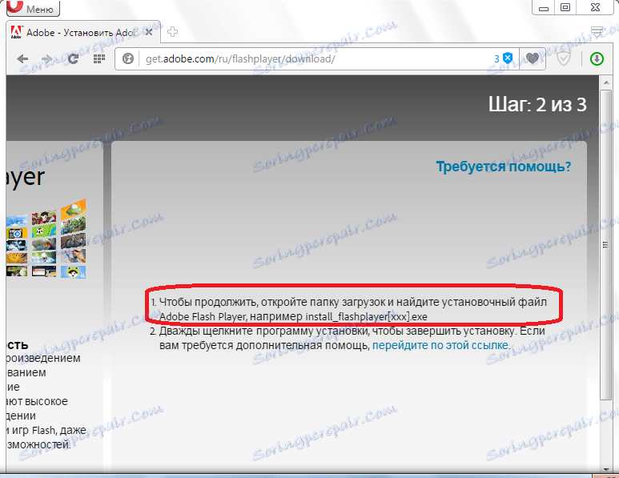Click the scrollbar up arrow

[605, 82]
